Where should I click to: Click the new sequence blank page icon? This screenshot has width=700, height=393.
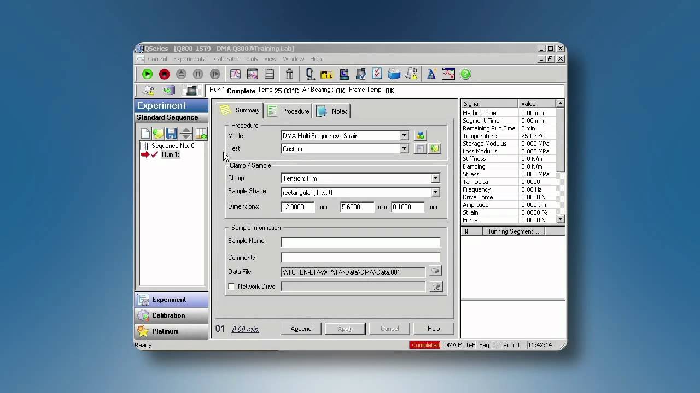(x=145, y=134)
